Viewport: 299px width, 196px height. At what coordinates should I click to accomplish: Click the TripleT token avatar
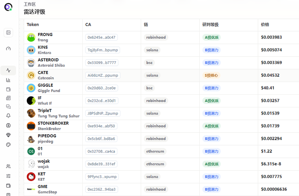[31, 113]
